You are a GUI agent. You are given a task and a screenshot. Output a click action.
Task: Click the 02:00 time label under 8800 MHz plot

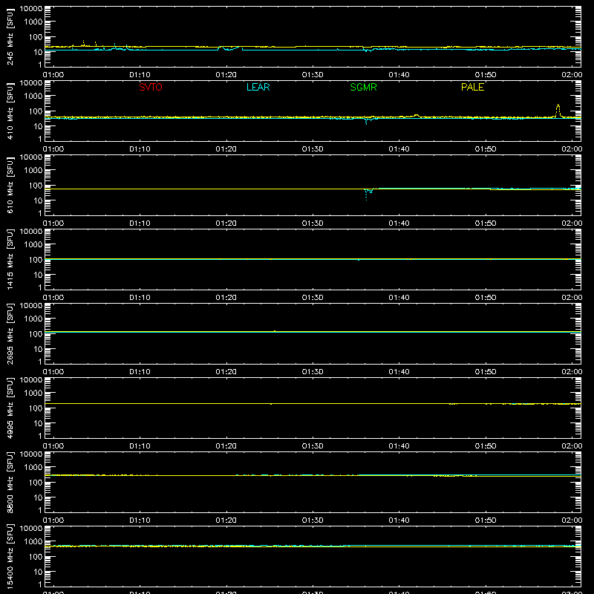(x=572, y=520)
